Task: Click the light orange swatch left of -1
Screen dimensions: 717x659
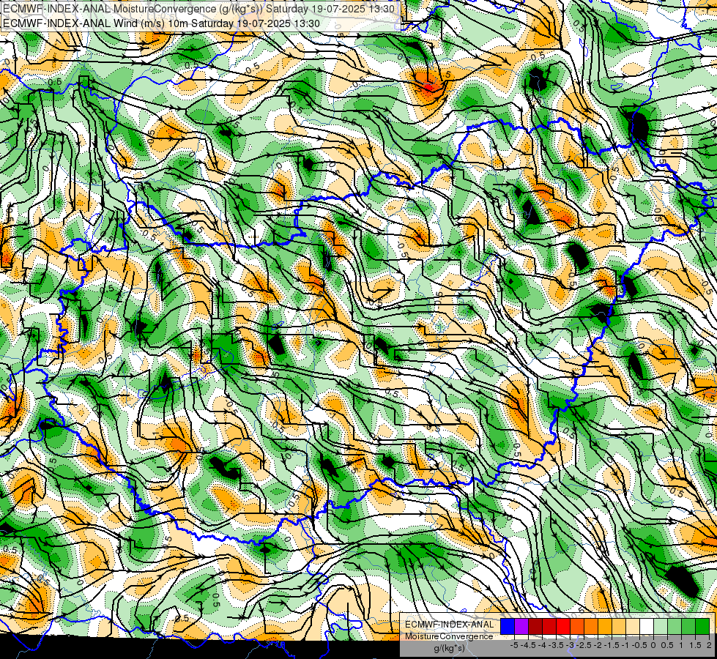Action: (619, 627)
